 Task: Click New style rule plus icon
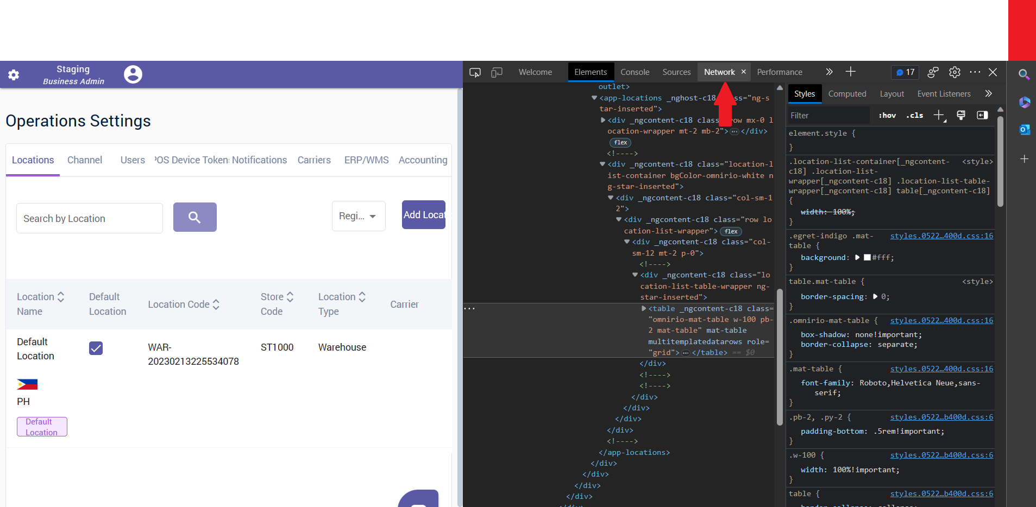tap(939, 115)
